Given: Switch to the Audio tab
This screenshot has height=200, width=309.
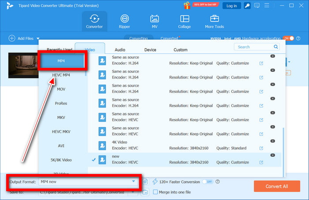Looking at the screenshot, I should pos(120,50).
